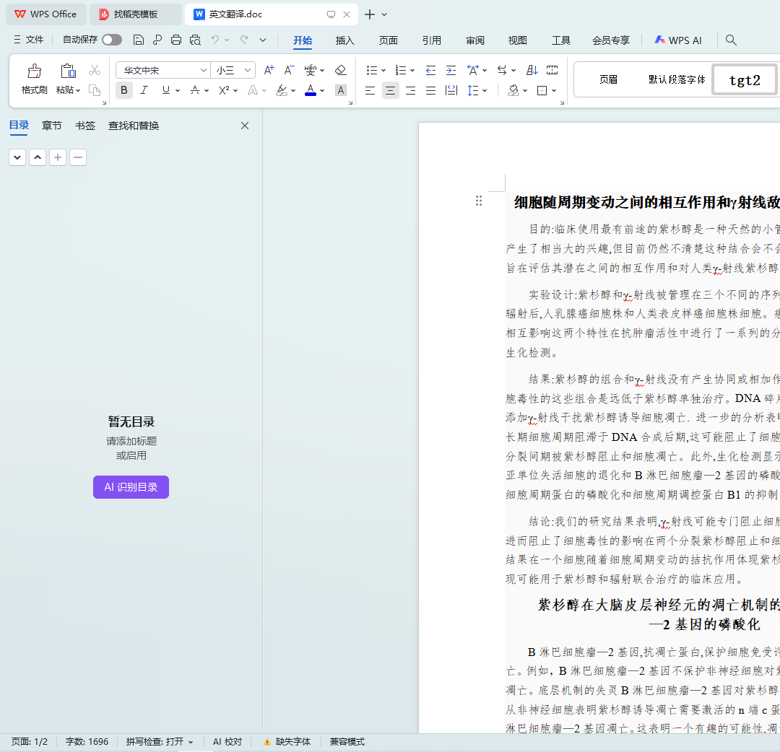The width and height of the screenshot is (780, 752).
Task: Open the 书签 panel tab
Action: (85, 126)
